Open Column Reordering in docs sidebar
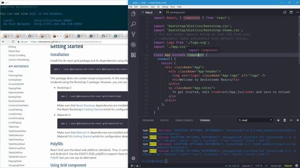Viewport: 300px width, 168px height. point(19,60)
